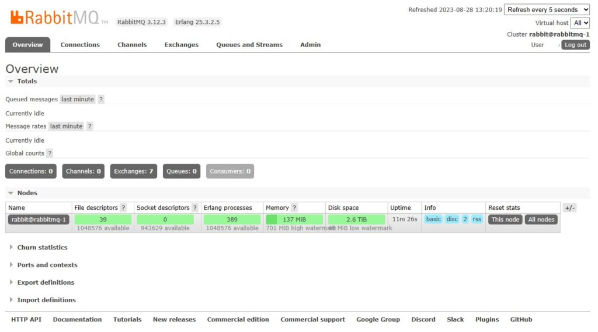Viewport: 598px width, 332px height.
Task: Show help for Socket descriptors column
Action: point(195,207)
